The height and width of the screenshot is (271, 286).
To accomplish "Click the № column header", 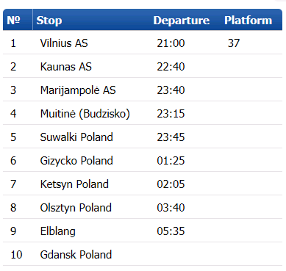I will pyautogui.click(x=14, y=20).
